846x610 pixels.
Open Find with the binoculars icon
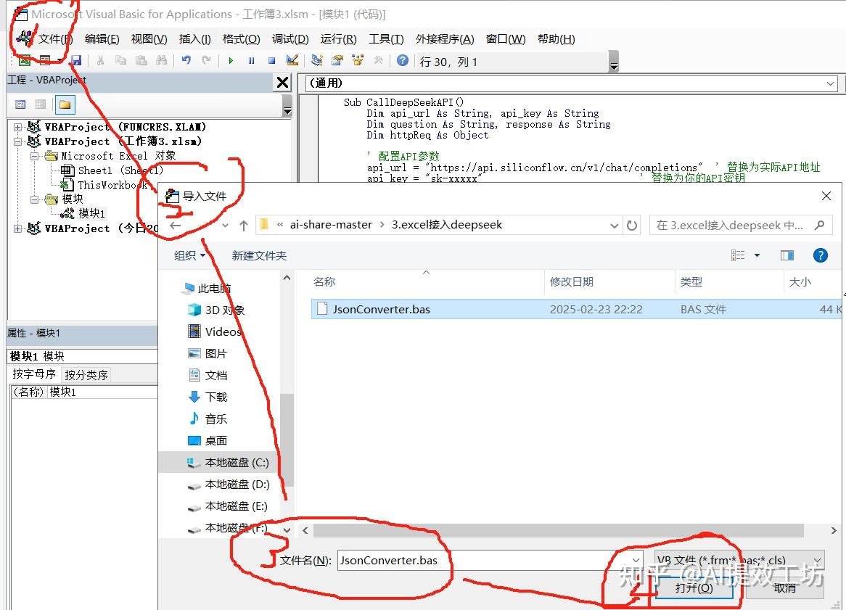(161, 60)
